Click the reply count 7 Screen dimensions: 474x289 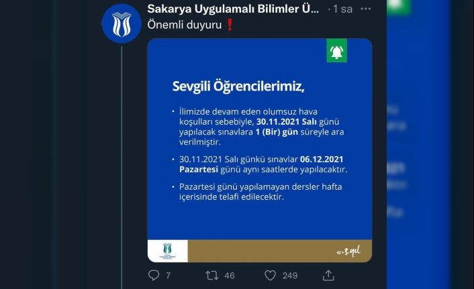[168, 275]
